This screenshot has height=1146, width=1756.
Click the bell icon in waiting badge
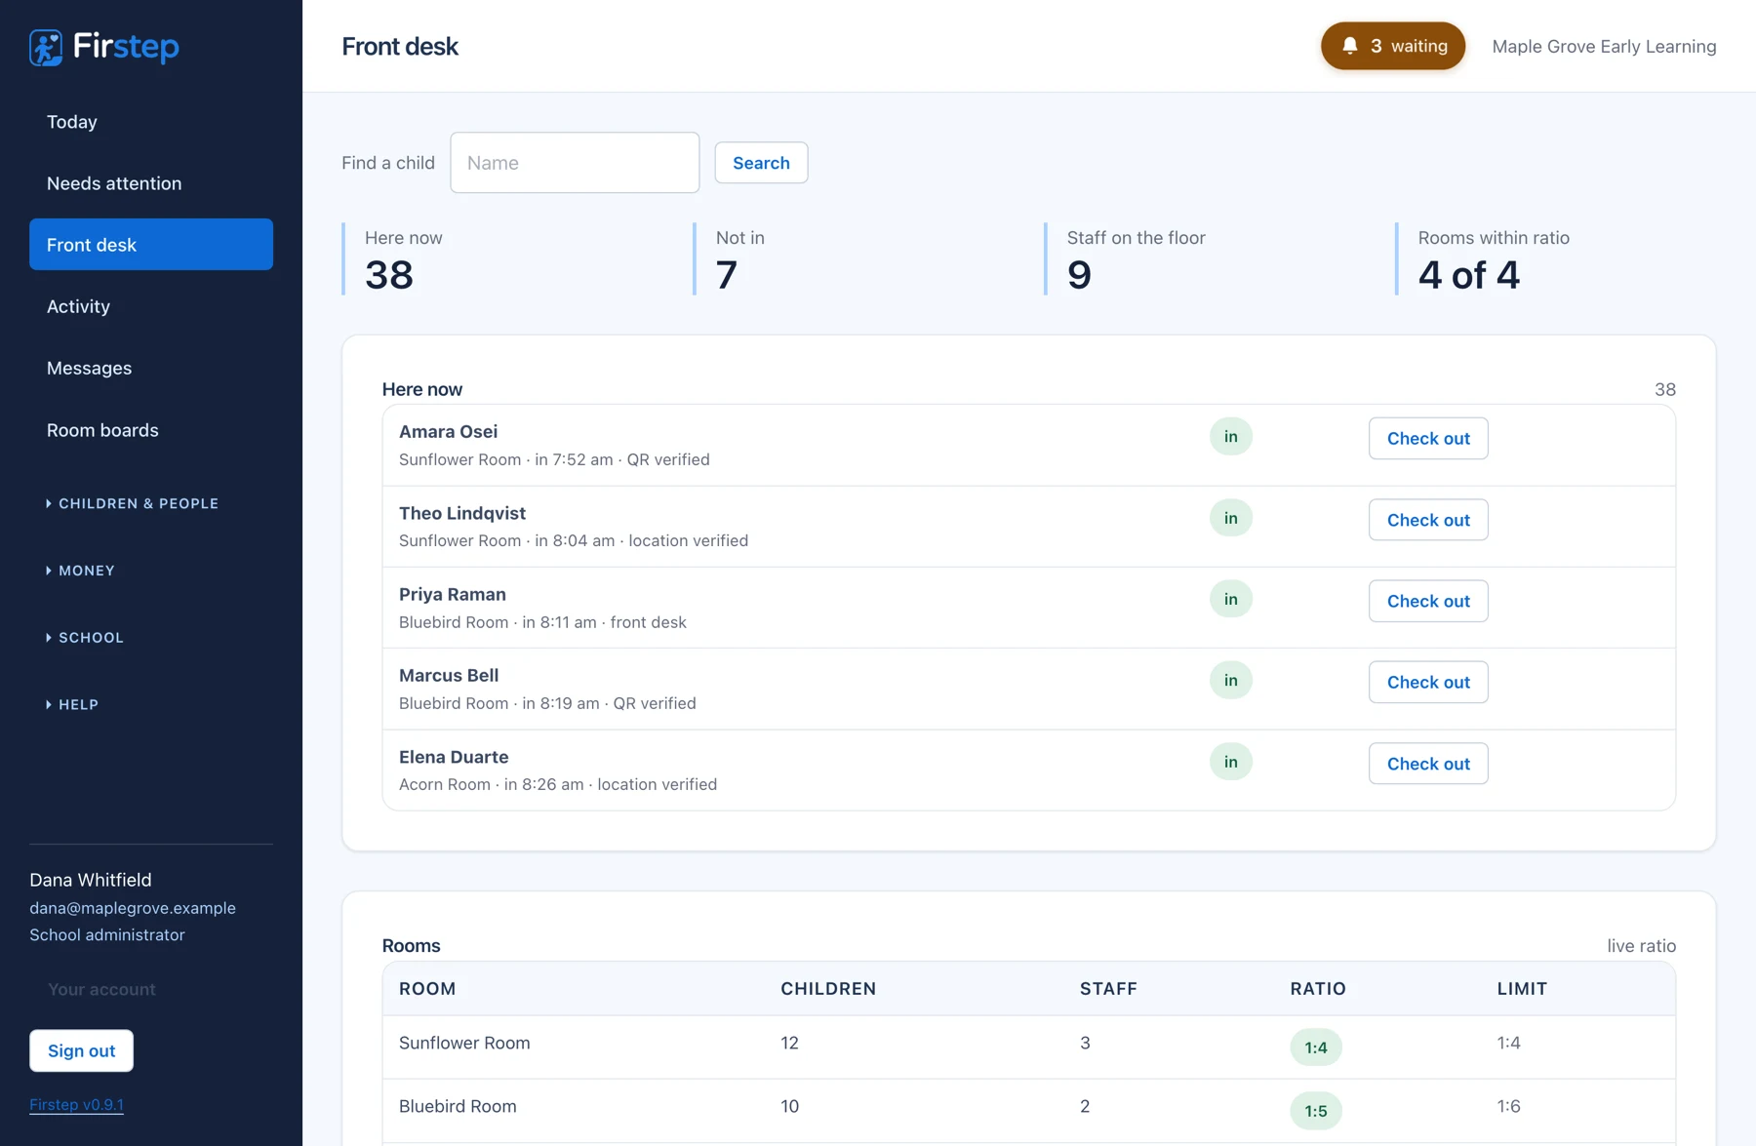point(1350,46)
